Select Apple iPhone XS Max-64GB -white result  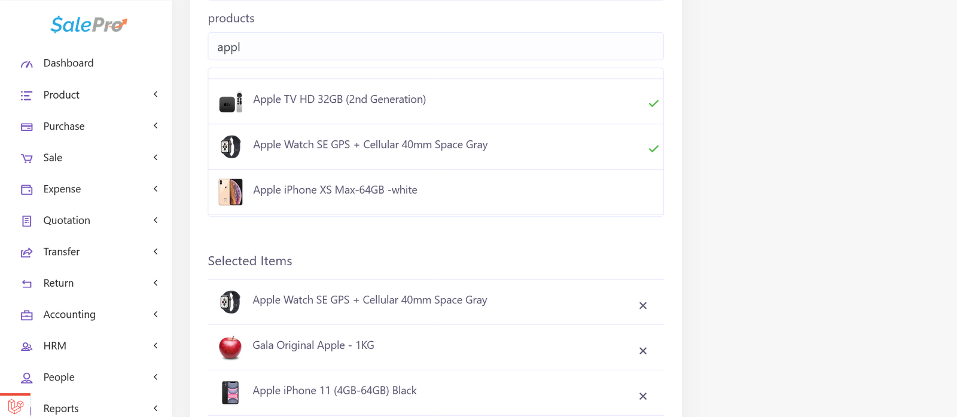335,190
